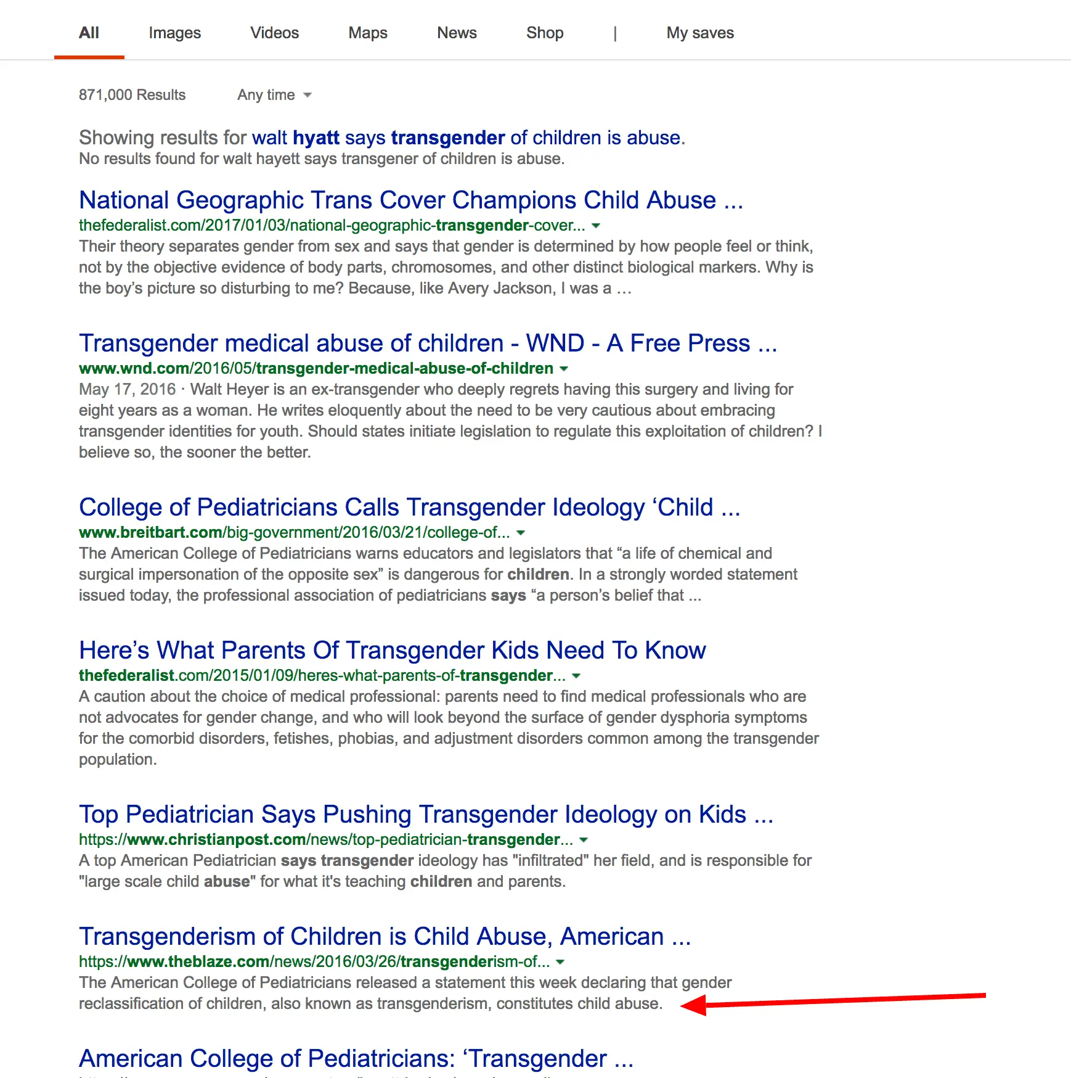Open 'Top Pediatrician Says Pushing Transgender Ideology' result

point(426,815)
